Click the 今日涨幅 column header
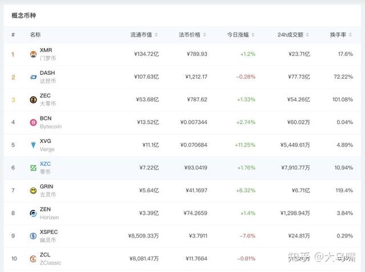 click(238, 35)
